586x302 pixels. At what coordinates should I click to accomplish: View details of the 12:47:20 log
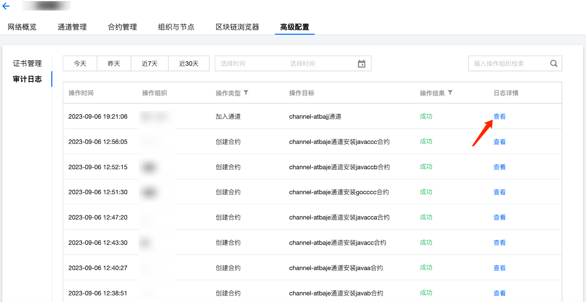[x=499, y=217]
